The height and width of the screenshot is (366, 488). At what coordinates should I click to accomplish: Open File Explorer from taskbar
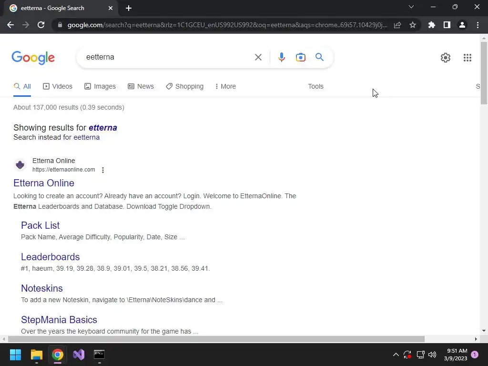[x=36, y=355]
